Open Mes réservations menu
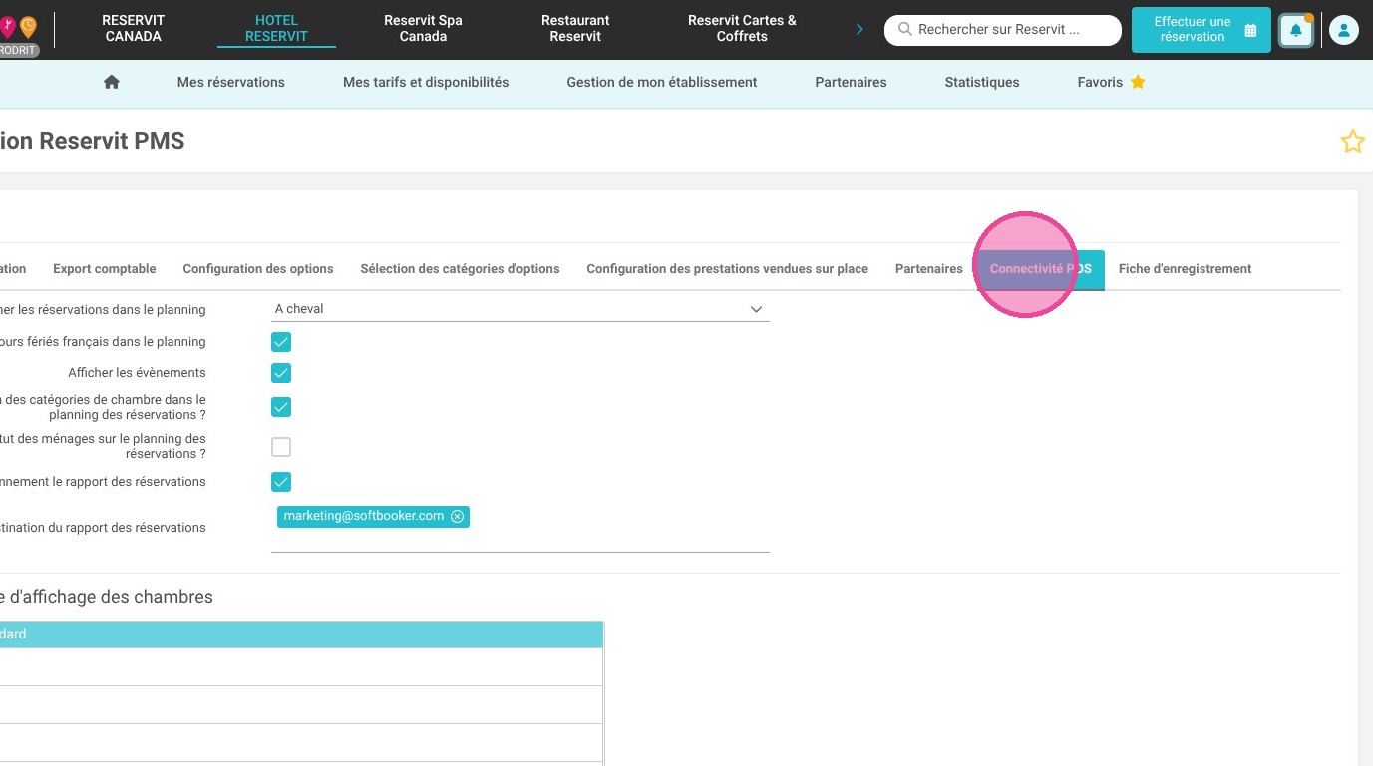1373x766 pixels. tap(231, 82)
